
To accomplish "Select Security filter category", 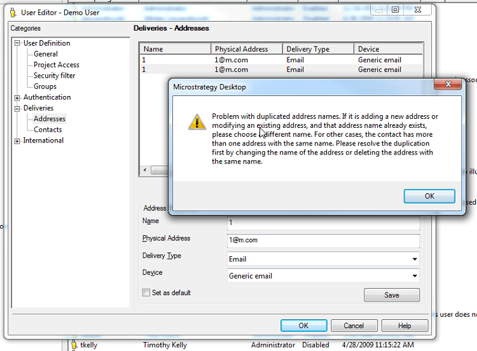I will [x=54, y=76].
